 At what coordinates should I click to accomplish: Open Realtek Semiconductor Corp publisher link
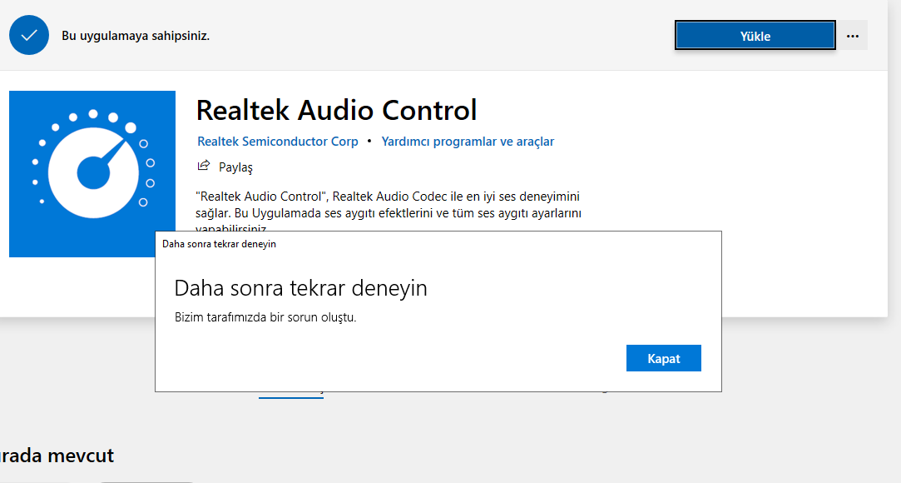278,142
